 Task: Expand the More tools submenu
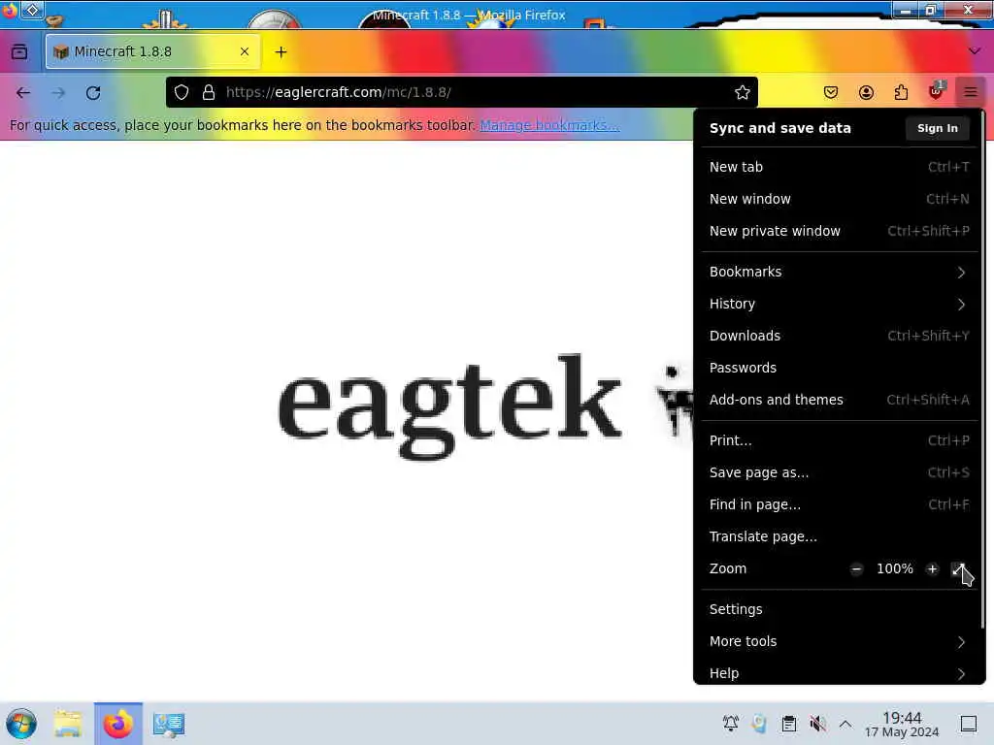[840, 641]
